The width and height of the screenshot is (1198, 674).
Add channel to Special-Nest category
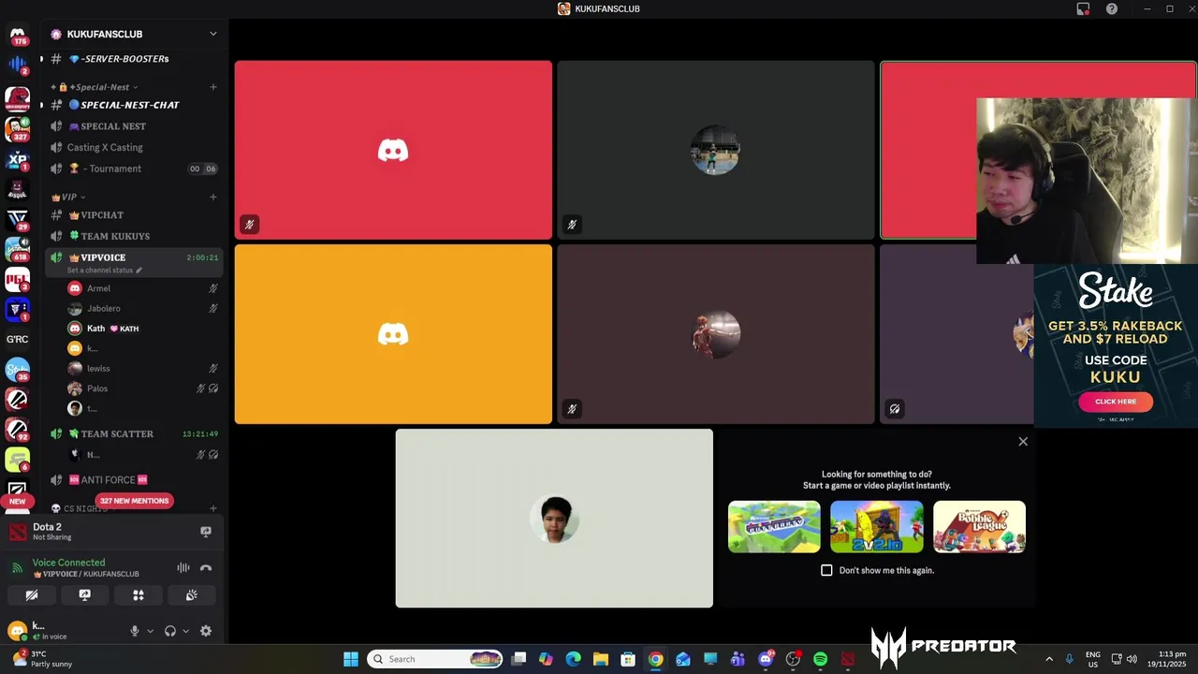pos(213,87)
